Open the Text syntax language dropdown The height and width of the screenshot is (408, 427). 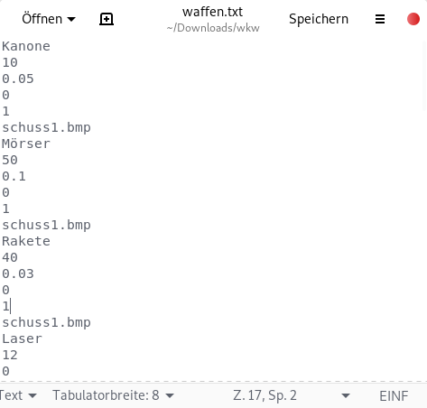(18, 395)
